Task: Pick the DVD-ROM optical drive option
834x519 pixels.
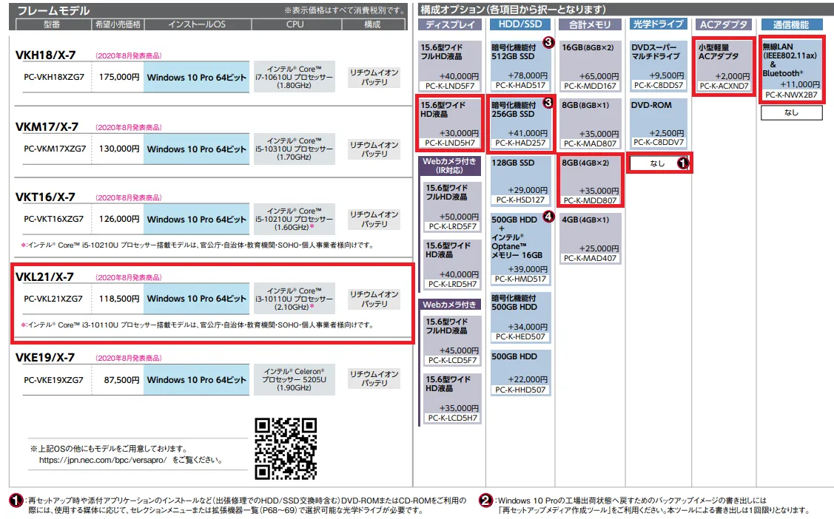Action: click(x=658, y=123)
